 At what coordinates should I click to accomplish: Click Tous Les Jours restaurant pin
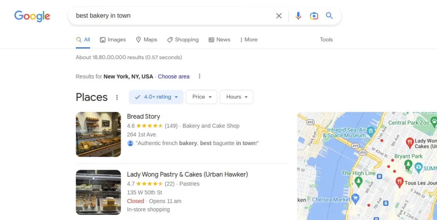click(x=399, y=182)
